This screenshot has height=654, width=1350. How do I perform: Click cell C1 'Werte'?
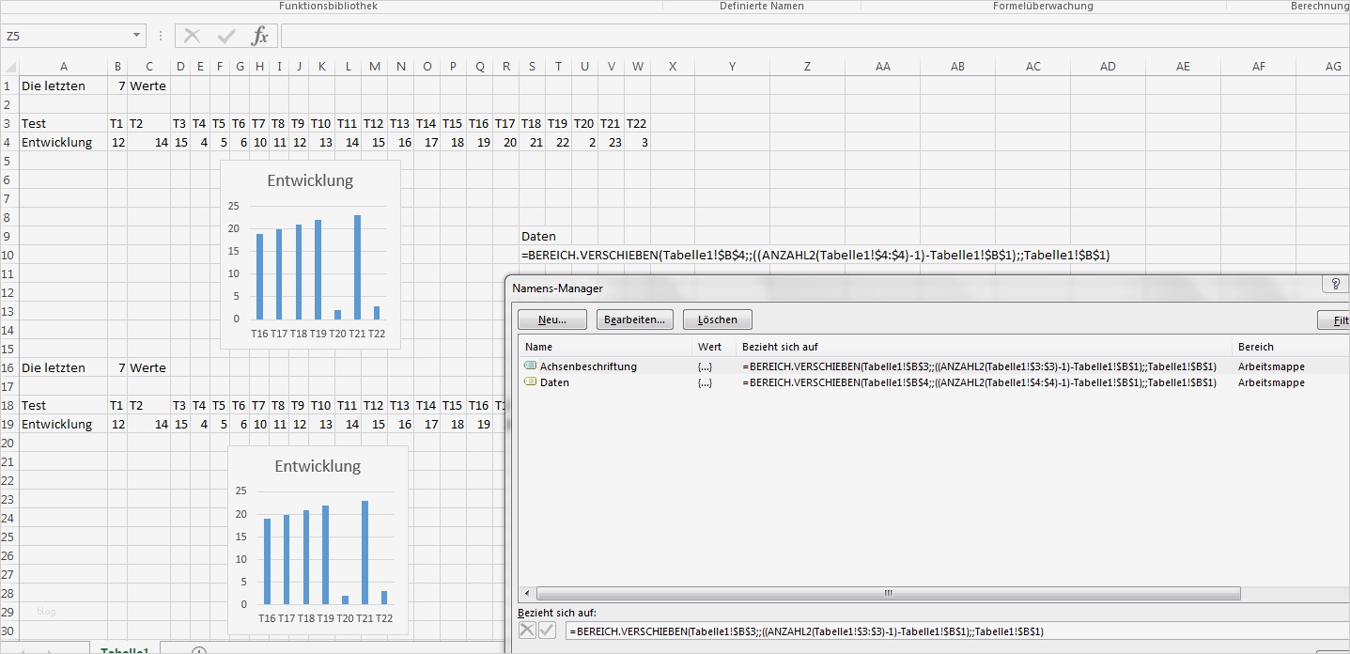tap(148, 86)
